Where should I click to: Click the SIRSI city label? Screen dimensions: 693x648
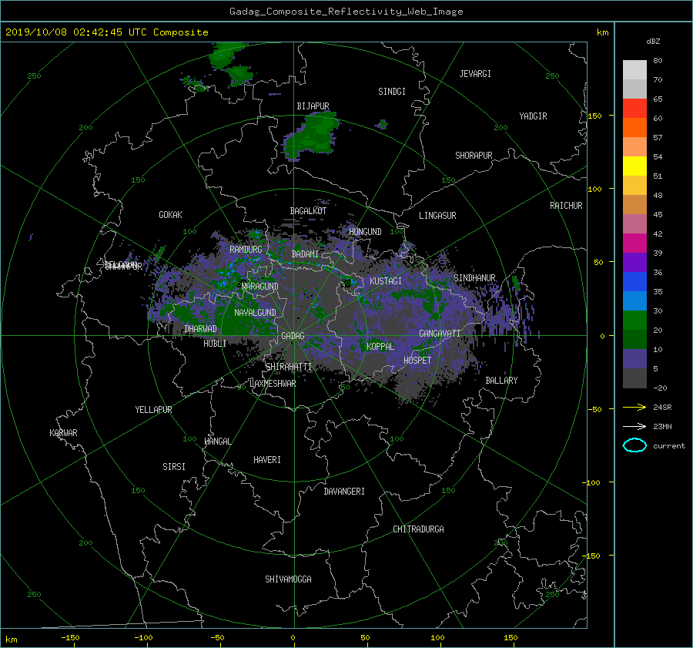coord(174,467)
